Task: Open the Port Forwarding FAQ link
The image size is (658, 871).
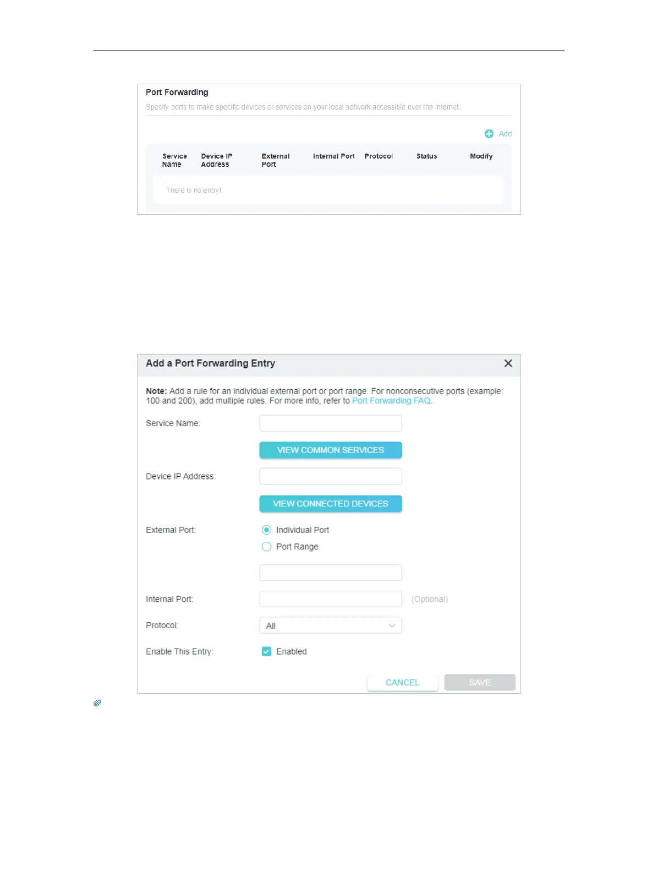Action: 391,401
